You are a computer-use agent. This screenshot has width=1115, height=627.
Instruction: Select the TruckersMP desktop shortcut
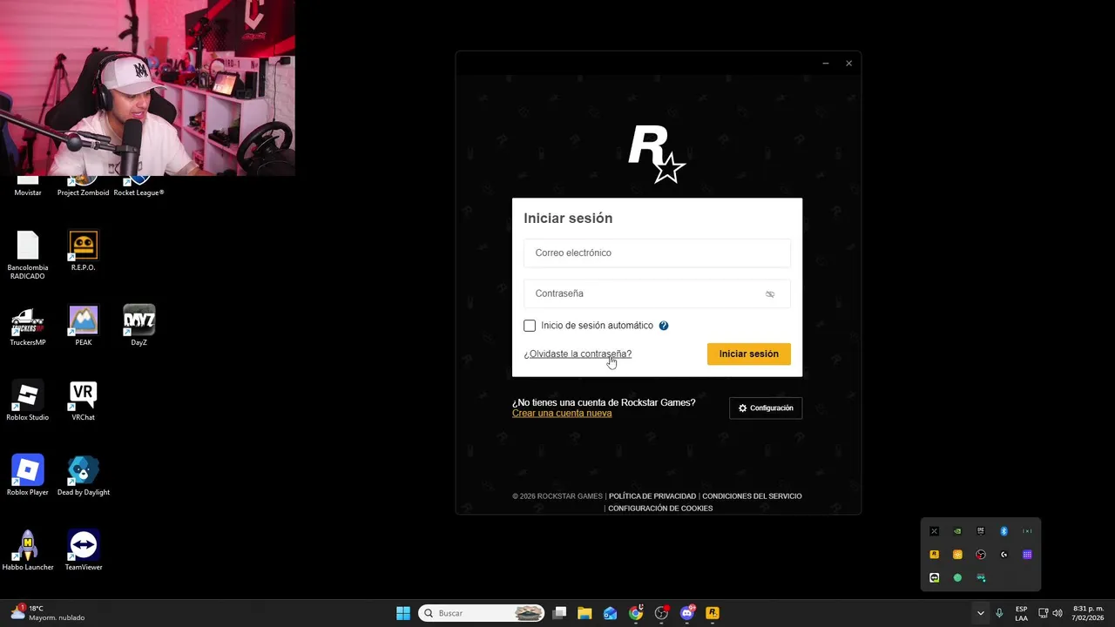coord(28,326)
